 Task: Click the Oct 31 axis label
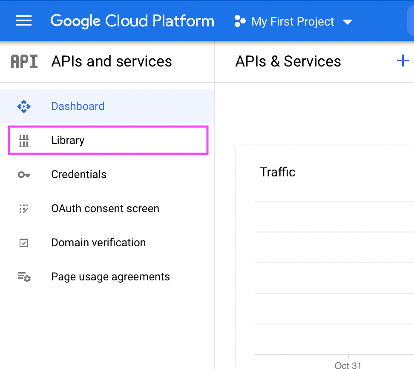click(348, 365)
